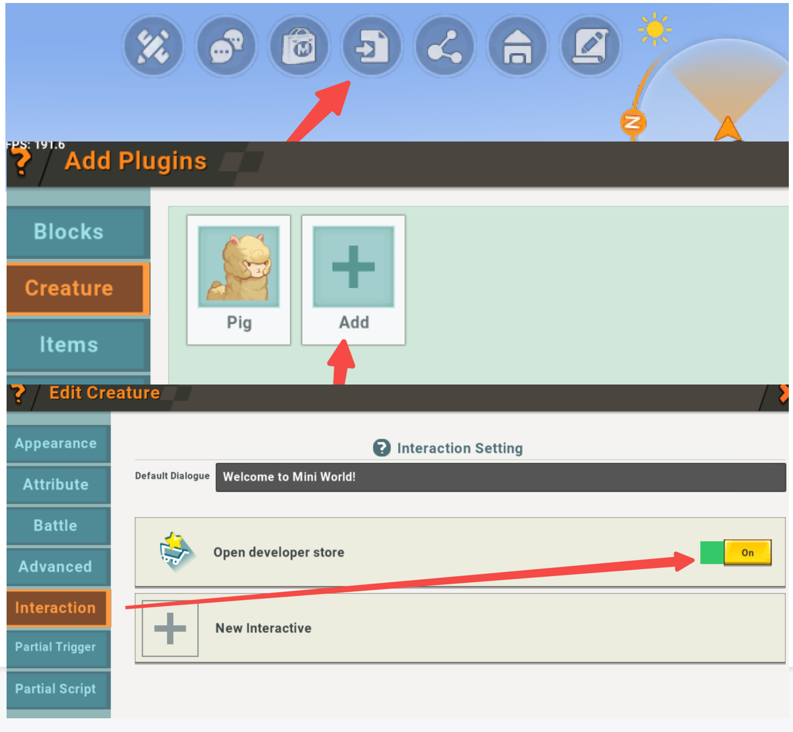Viewport: 793px width, 732px height.
Task: Go to the Partial Trigger tab
Action: click(x=56, y=647)
